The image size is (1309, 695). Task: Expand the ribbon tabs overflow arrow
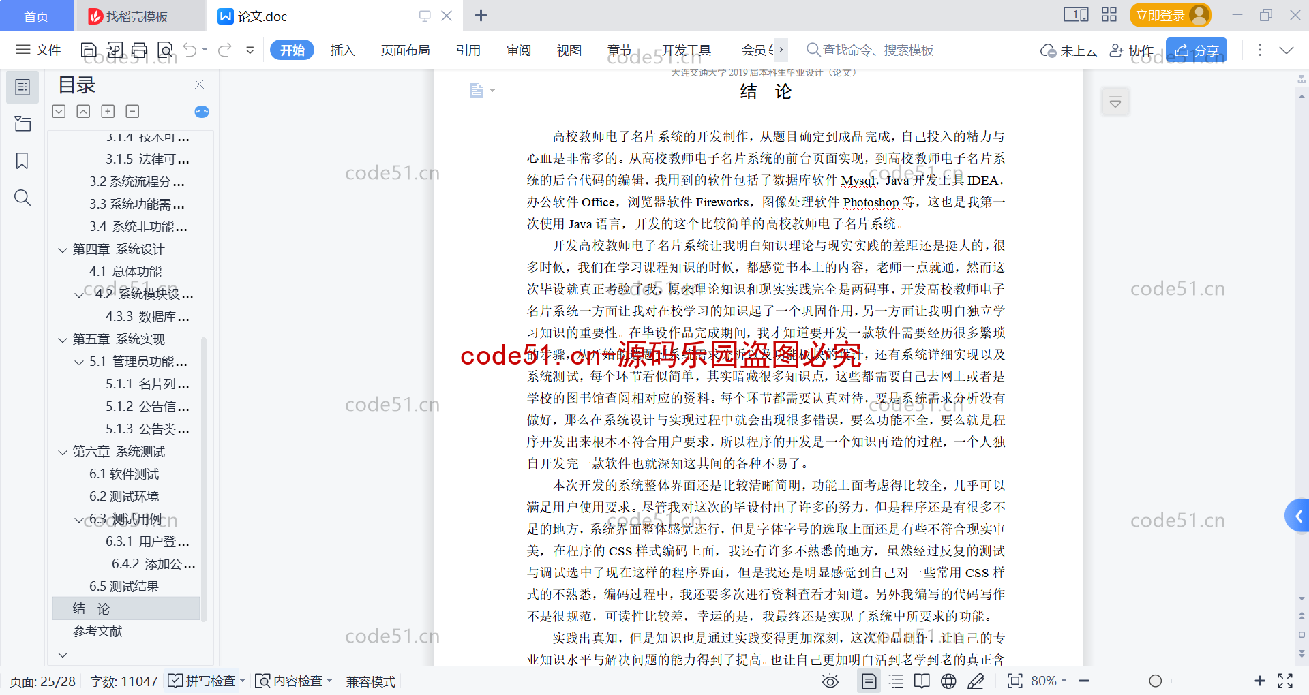(781, 50)
